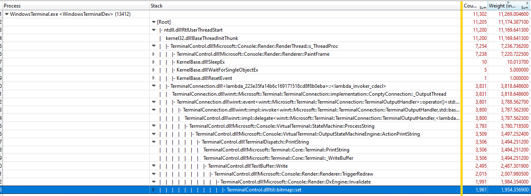Expand the KernelBase.dll!SleepEx node
Viewport: 531px width, 196px height.
tap(154, 62)
